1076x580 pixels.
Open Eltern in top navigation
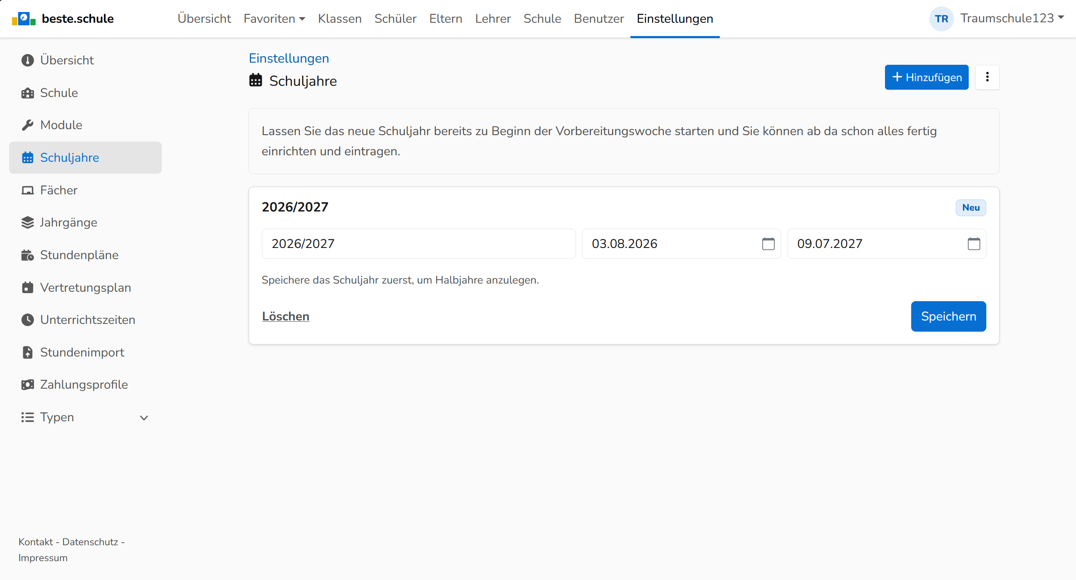[x=446, y=19]
